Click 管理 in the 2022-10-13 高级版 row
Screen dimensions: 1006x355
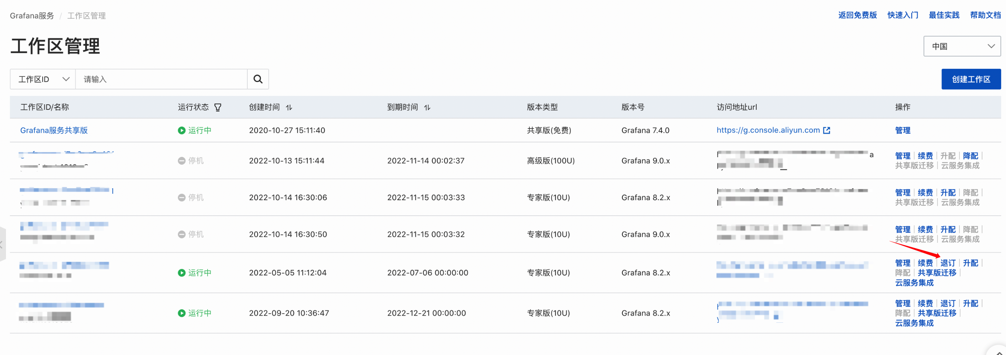[x=903, y=156]
